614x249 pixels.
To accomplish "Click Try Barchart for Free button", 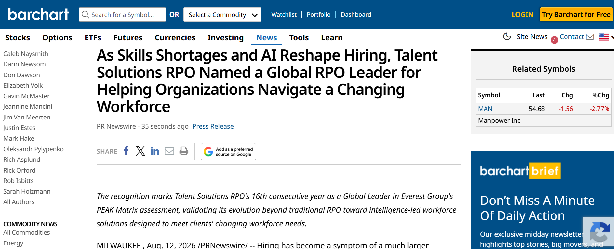I will tap(576, 15).
